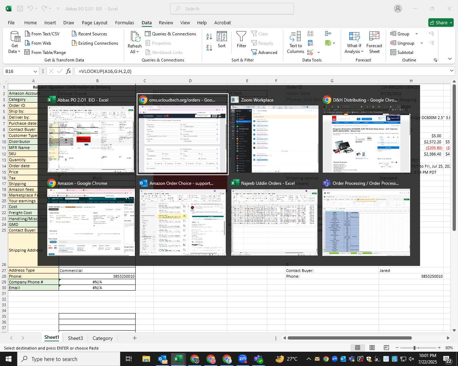This screenshot has width=458, height=366.
Task: Switch to oms.vcloudtech.org Chrome window
Action: (183, 134)
